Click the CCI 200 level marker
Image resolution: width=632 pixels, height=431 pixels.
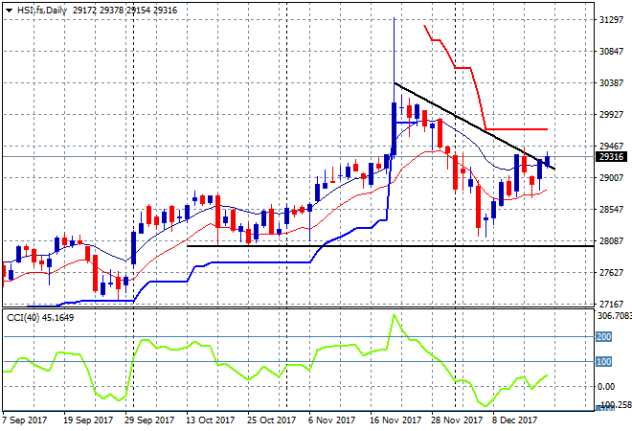click(x=604, y=336)
